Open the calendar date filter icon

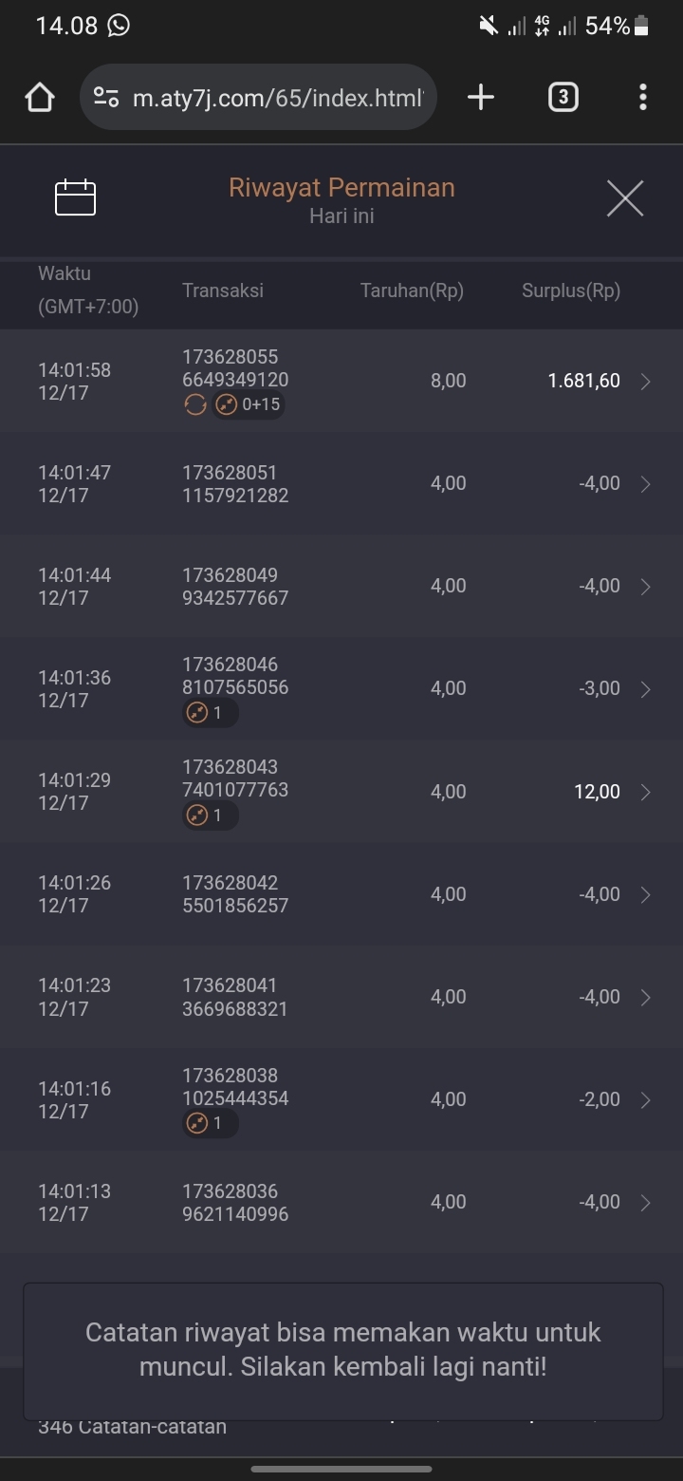coord(76,197)
